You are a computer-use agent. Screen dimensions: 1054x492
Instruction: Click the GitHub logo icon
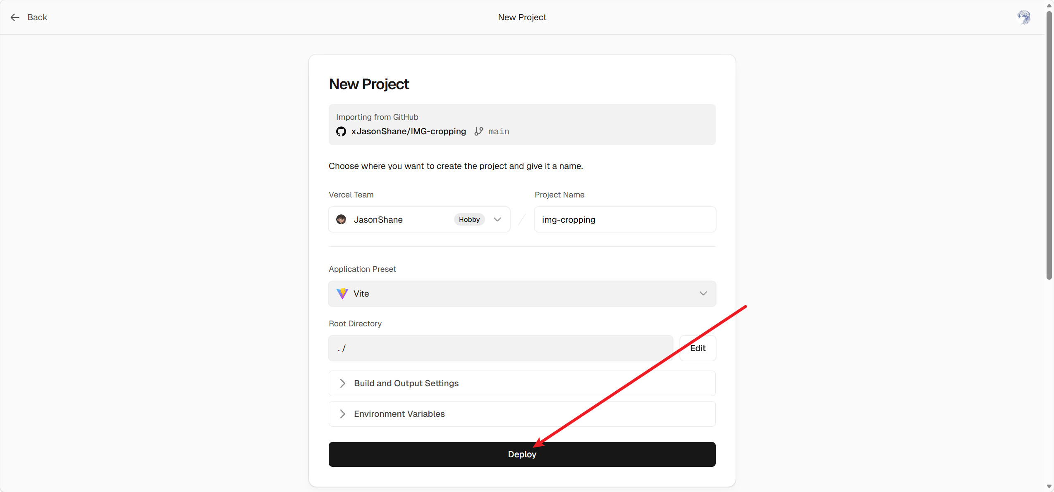coord(341,131)
